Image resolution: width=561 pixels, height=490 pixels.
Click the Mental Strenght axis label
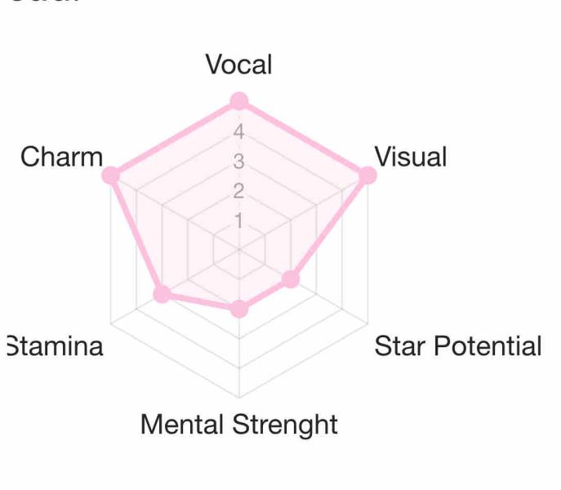pyautogui.click(x=238, y=425)
